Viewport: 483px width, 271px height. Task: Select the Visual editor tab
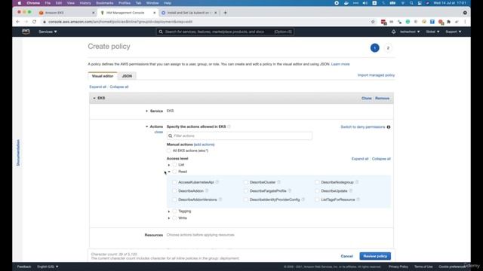point(103,76)
